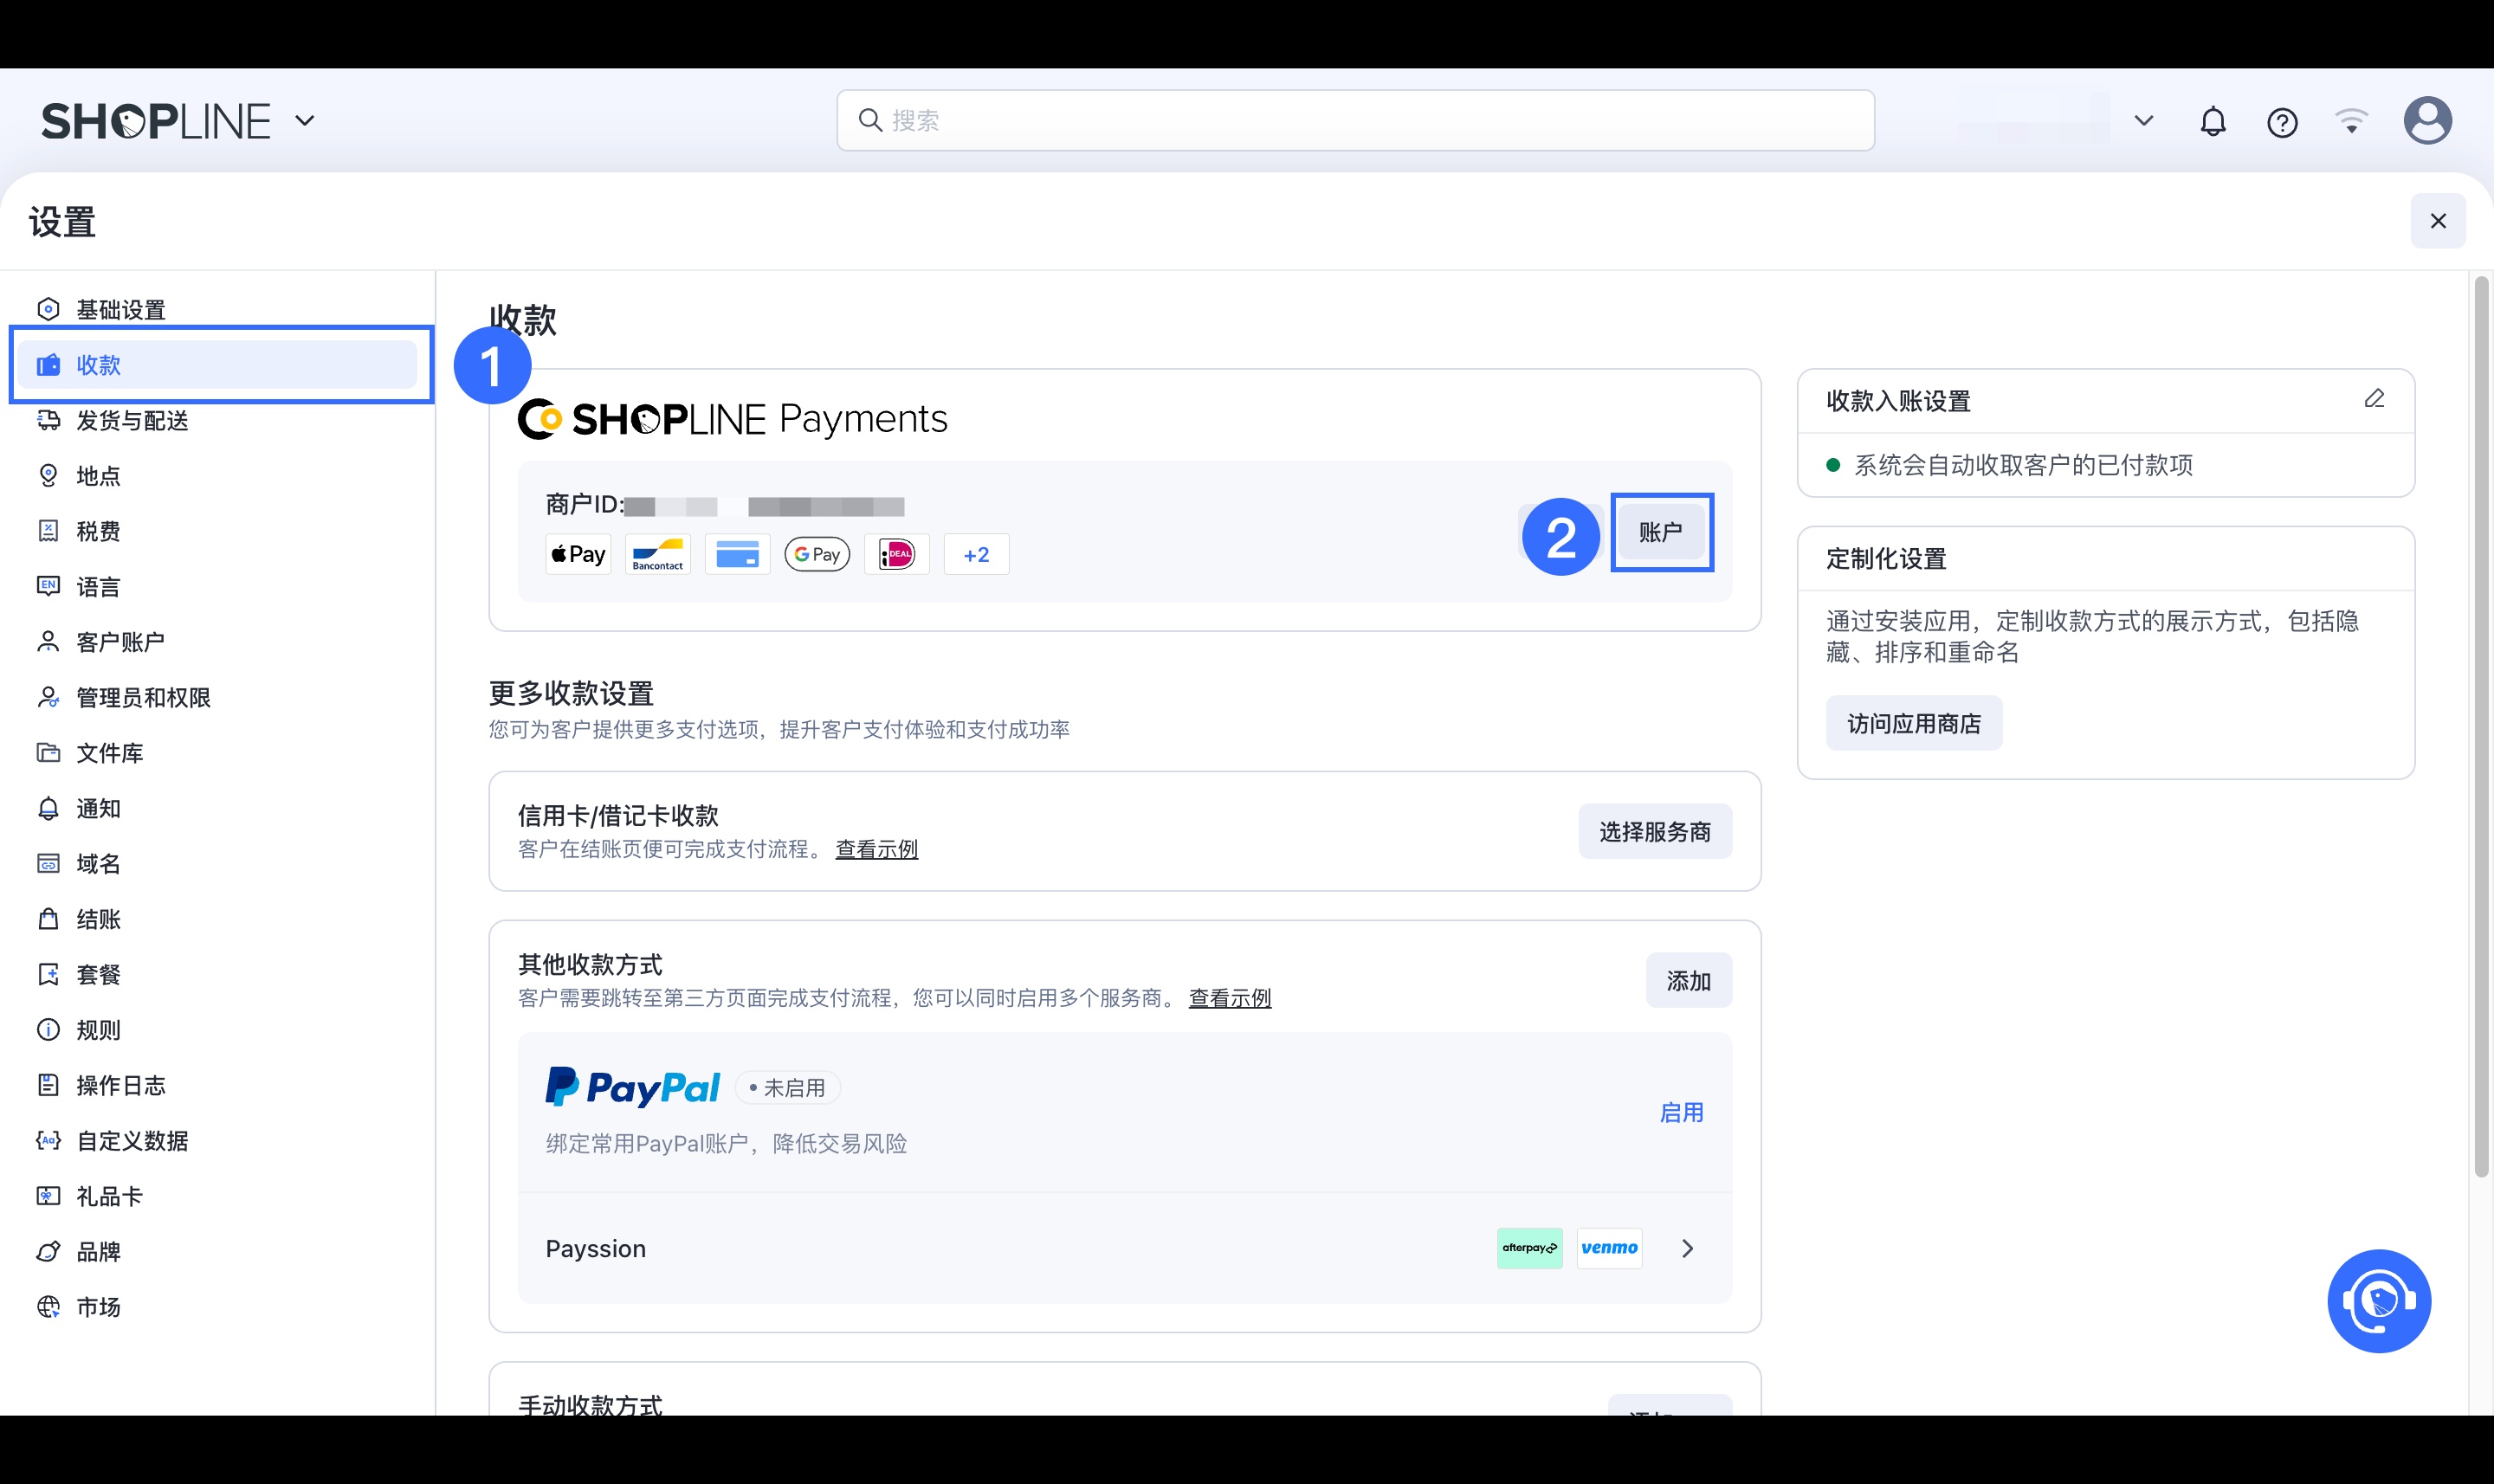Click the SHOPLINE Payments logo
Image resolution: width=2494 pixels, height=1484 pixels.
(x=732, y=419)
